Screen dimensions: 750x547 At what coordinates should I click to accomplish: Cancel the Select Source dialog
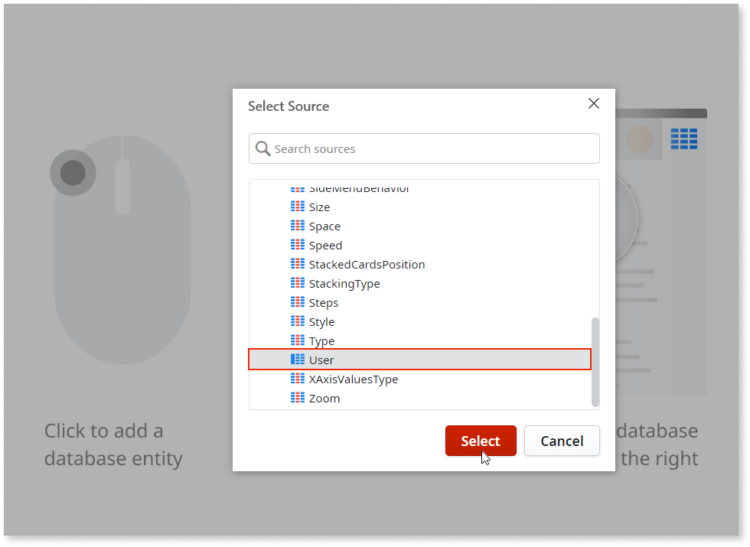coord(562,441)
